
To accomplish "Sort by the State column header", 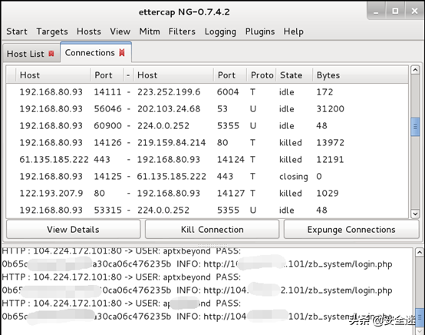I will 295,75.
